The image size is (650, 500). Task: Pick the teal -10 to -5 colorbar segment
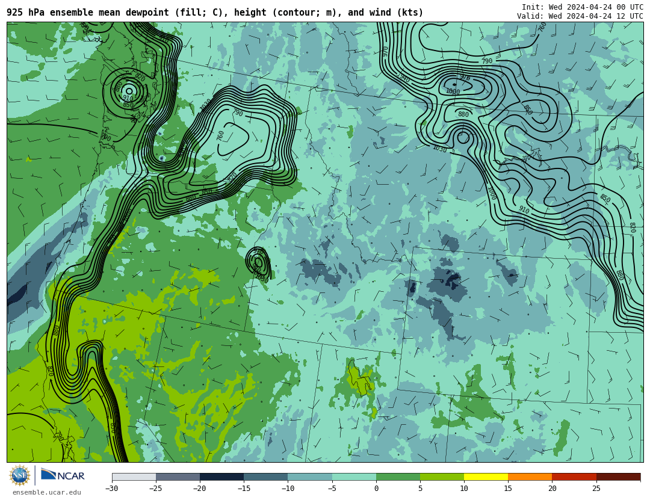pyautogui.click(x=310, y=477)
